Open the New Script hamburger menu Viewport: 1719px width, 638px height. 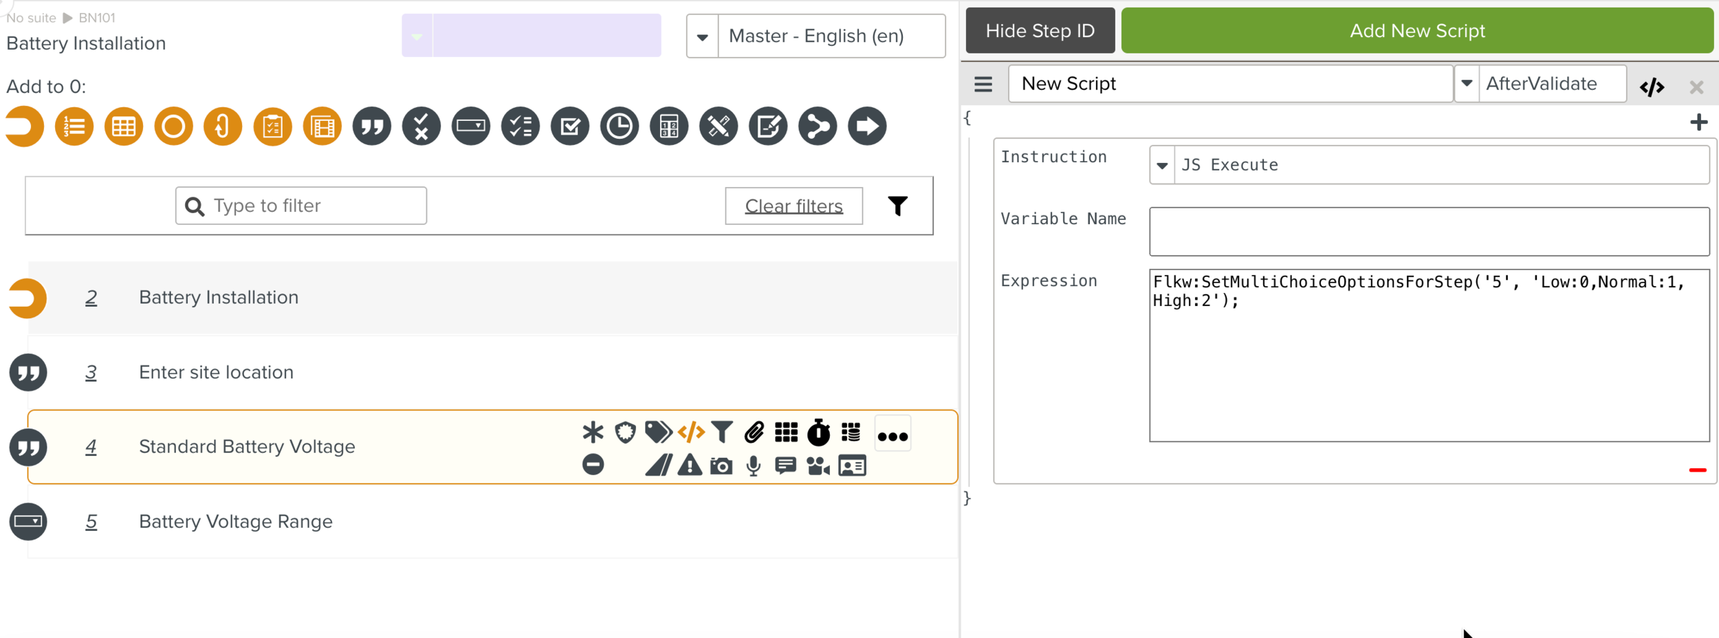coord(983,85)
